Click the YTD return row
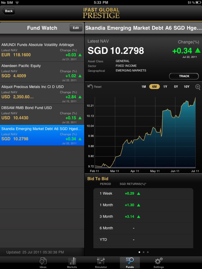 [143, 240]
